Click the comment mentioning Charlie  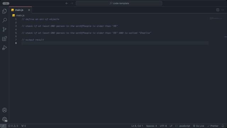point(87,33)
